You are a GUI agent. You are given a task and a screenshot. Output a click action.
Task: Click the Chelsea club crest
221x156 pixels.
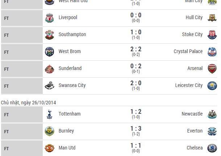click(212, 148)
